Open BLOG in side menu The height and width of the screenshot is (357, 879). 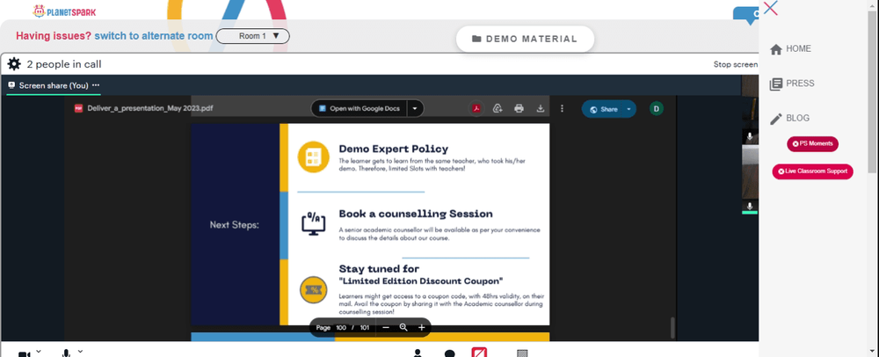tap(790, 118)
